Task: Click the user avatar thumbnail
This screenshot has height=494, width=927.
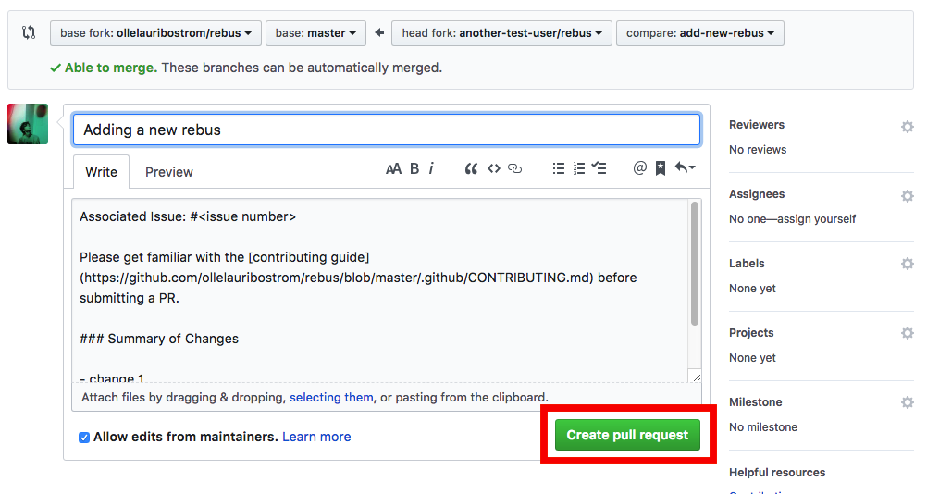Action: click(x=28, y=124)
